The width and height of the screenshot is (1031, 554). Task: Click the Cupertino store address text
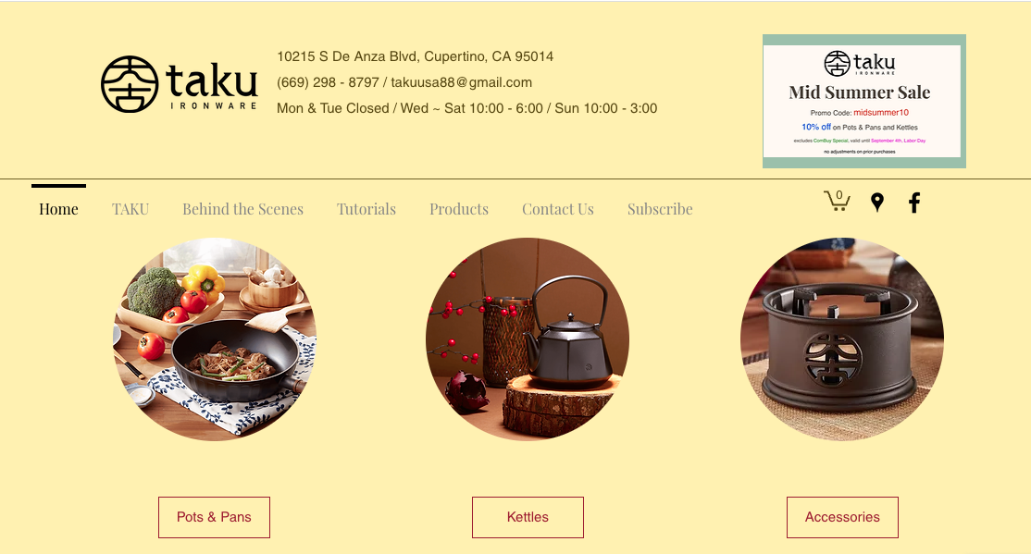pos(415,56)
